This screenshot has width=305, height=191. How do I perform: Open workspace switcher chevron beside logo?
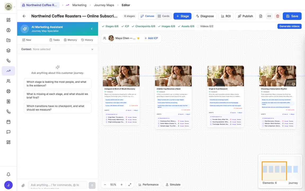14,7
